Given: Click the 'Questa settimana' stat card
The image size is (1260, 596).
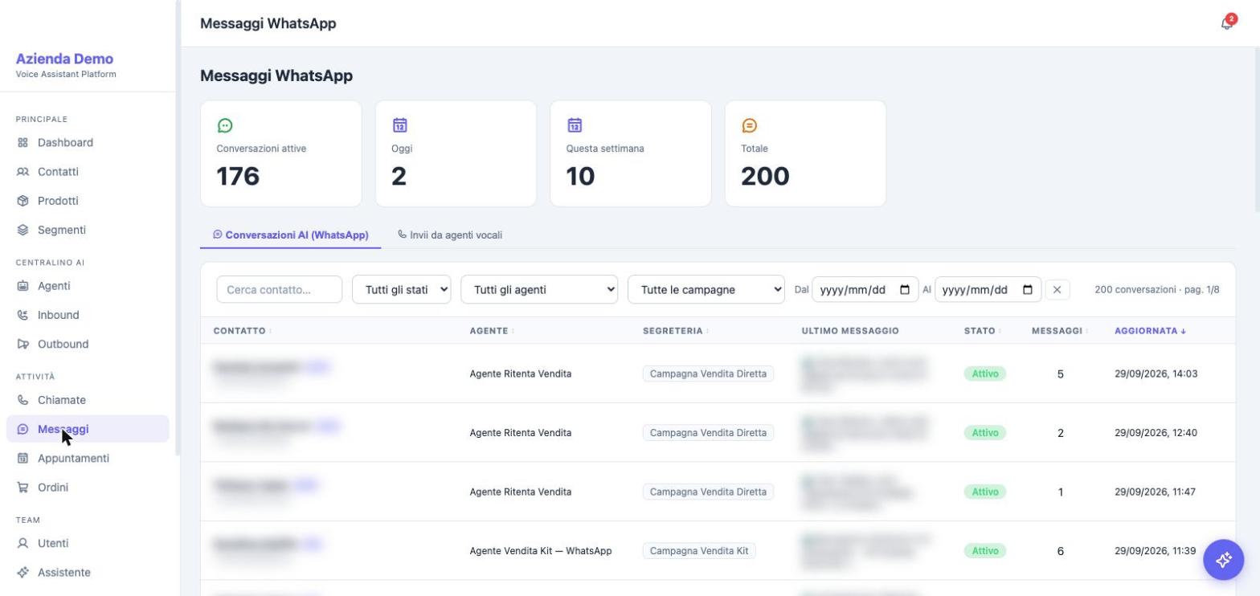Looking at the screenshot, I should pos(631,153).
